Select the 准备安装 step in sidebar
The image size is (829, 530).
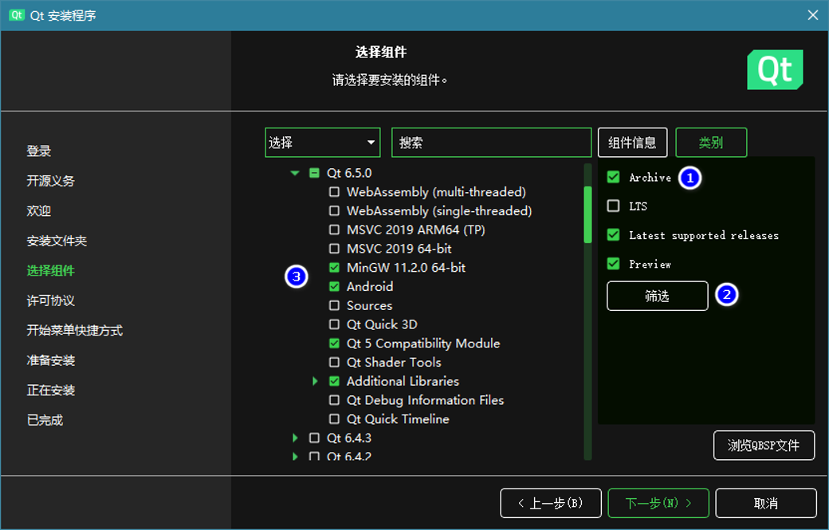[51, 360]
